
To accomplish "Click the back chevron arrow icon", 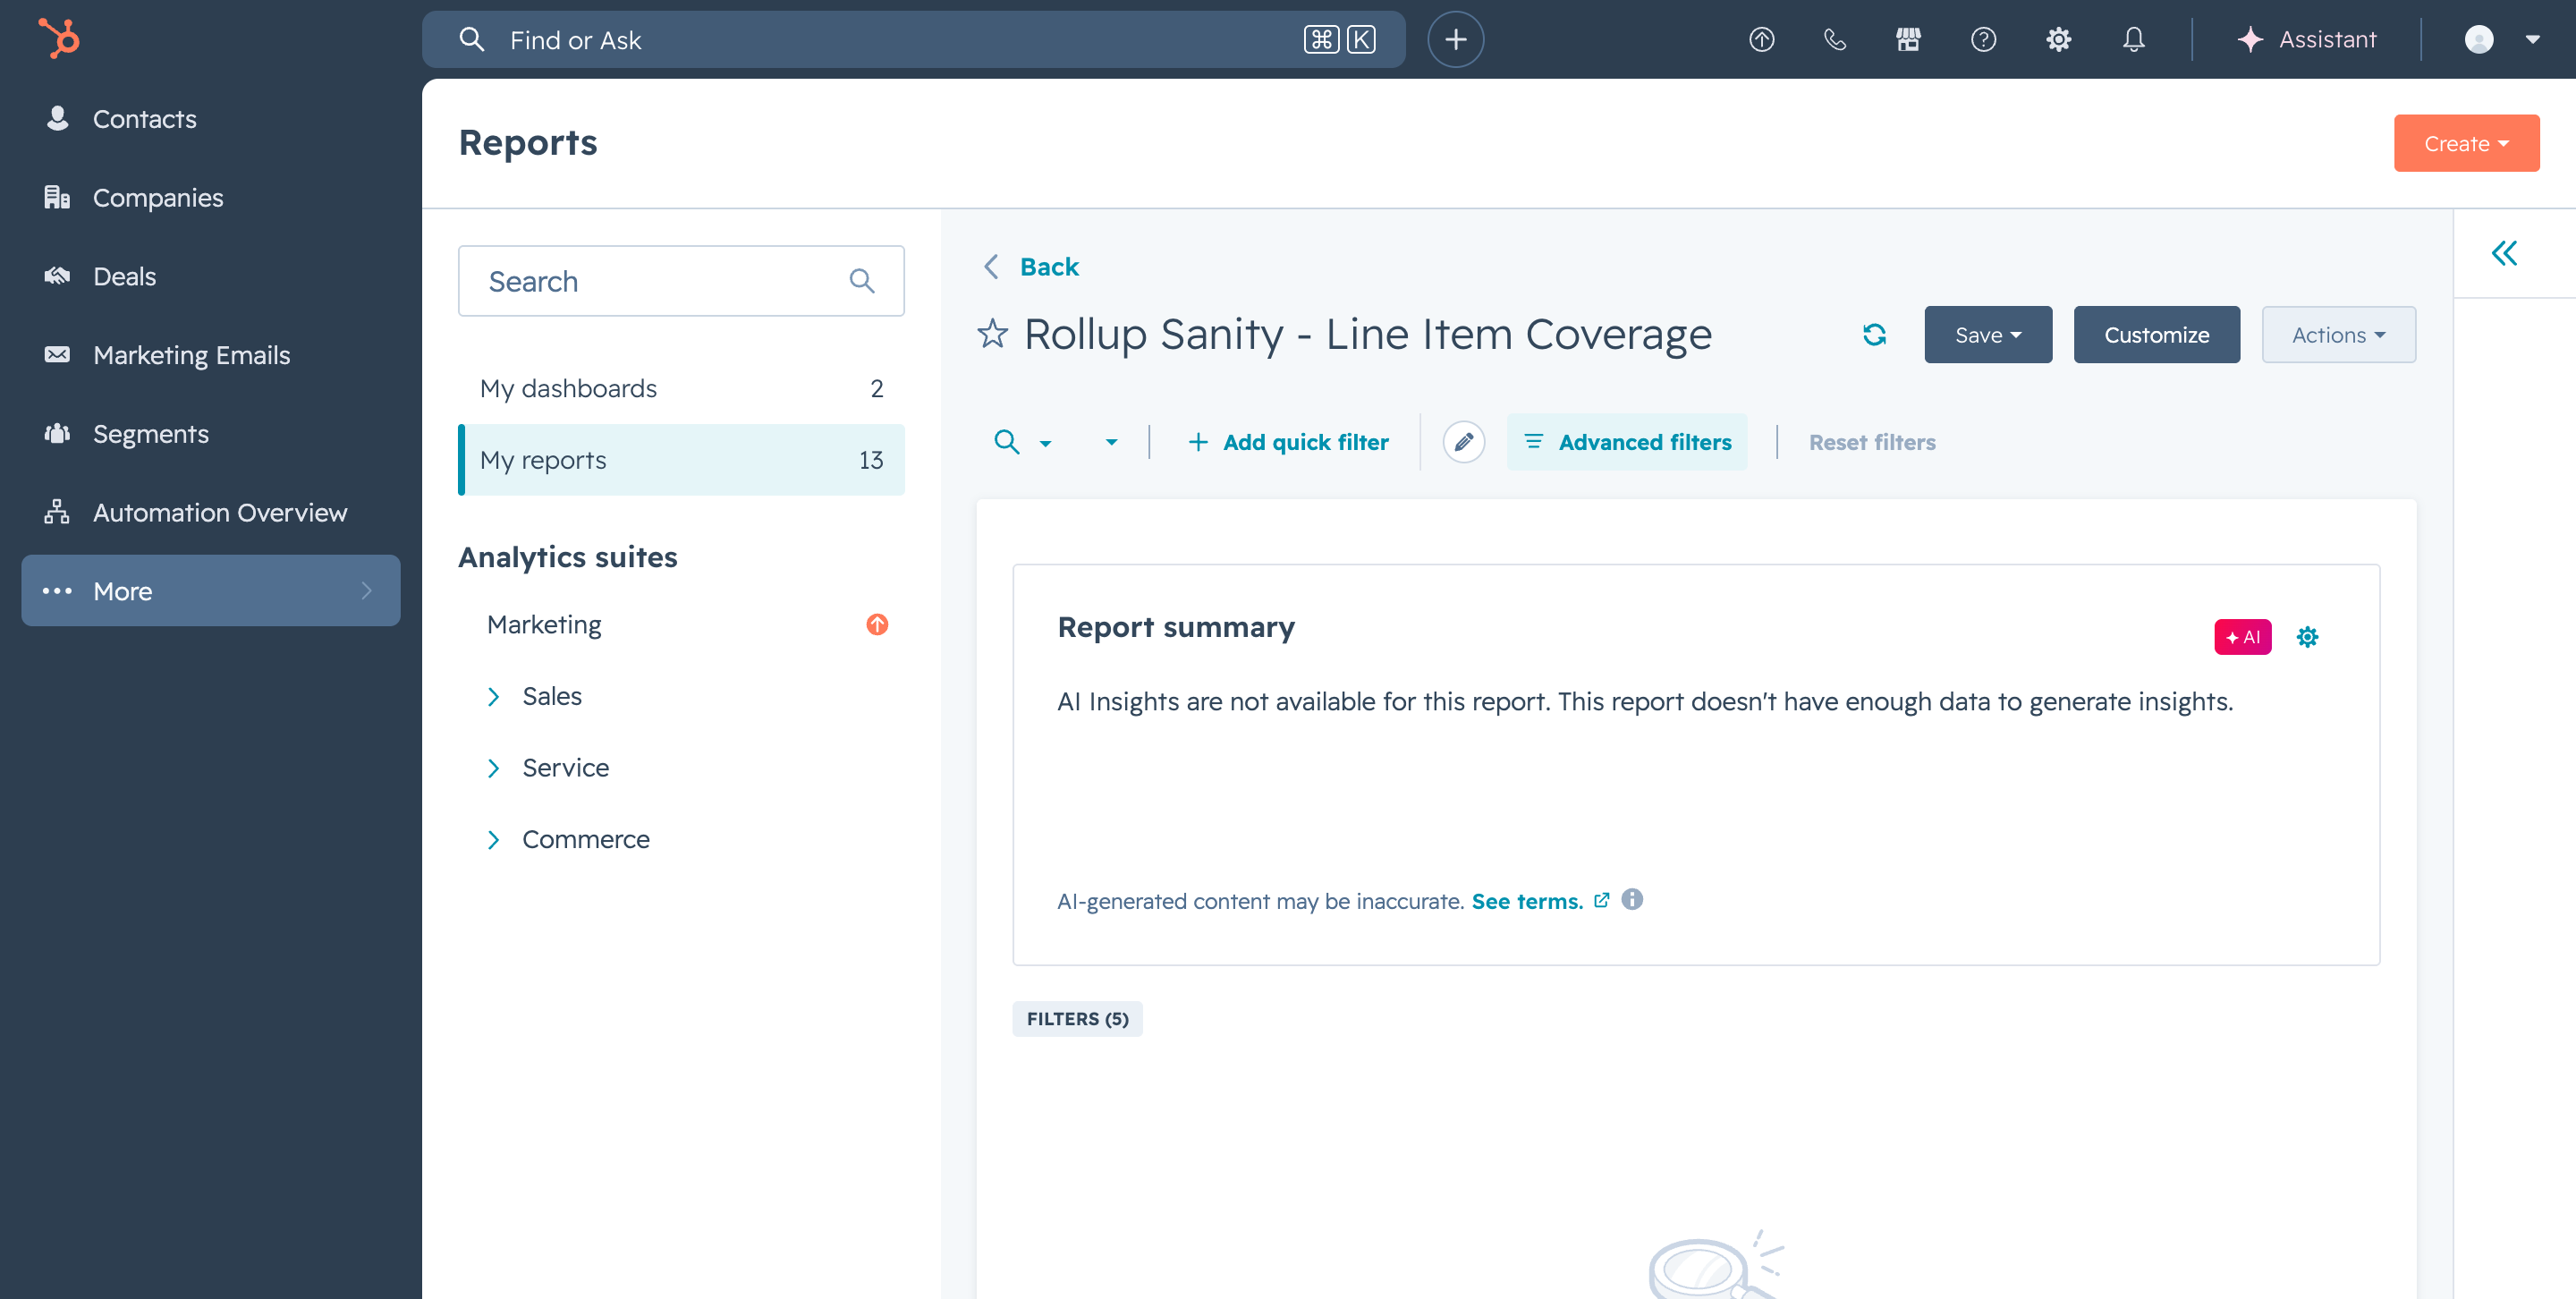I will 990,267.
